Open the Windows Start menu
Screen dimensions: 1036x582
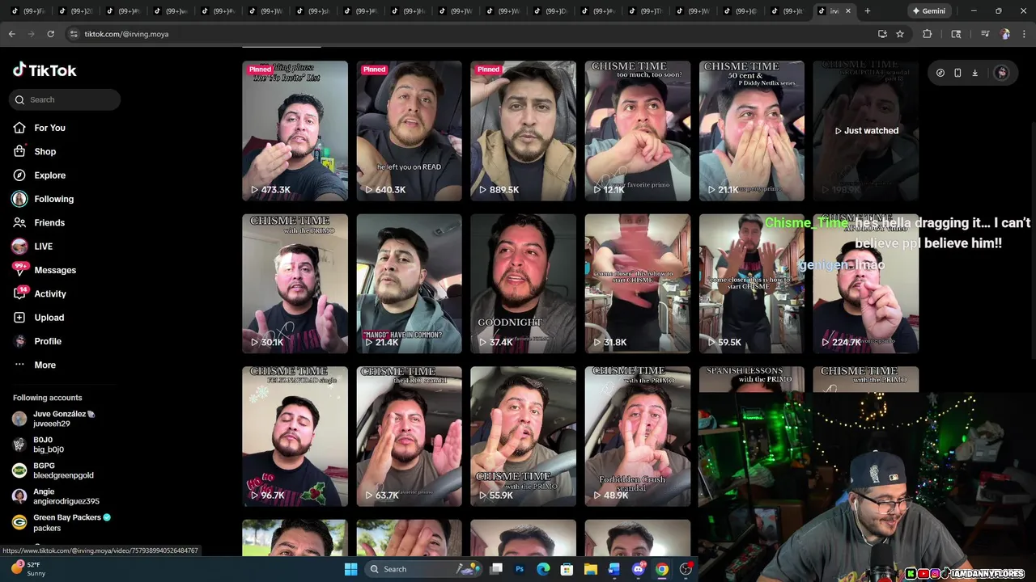350,569
